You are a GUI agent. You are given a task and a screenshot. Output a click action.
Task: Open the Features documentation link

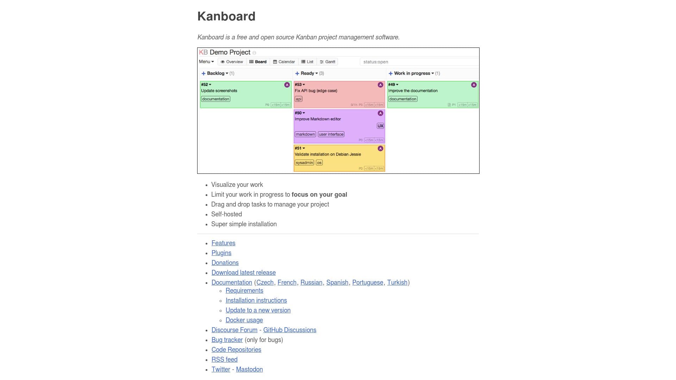[x=223, y=243]
